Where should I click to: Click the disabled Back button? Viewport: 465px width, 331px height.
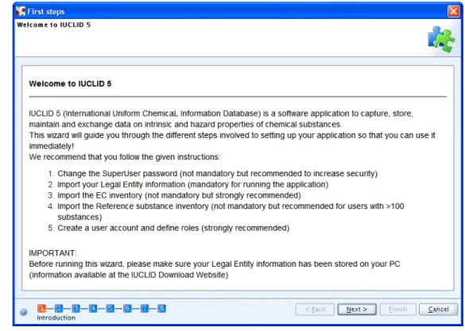click(315, 310)
